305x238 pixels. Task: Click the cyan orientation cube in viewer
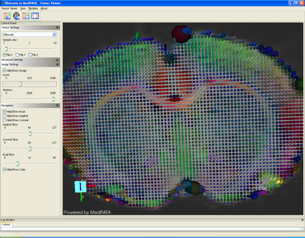click(80, 187)
